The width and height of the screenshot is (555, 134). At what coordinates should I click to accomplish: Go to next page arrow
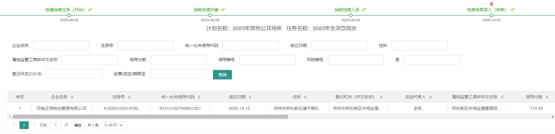[34, 125]
